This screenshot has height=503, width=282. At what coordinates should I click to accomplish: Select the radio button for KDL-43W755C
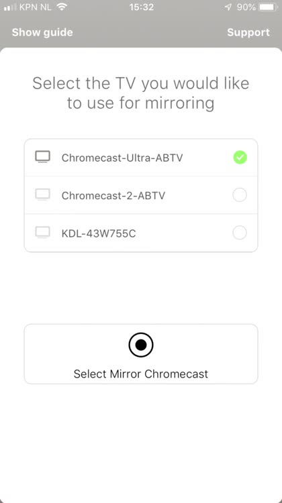click(240, 233)
